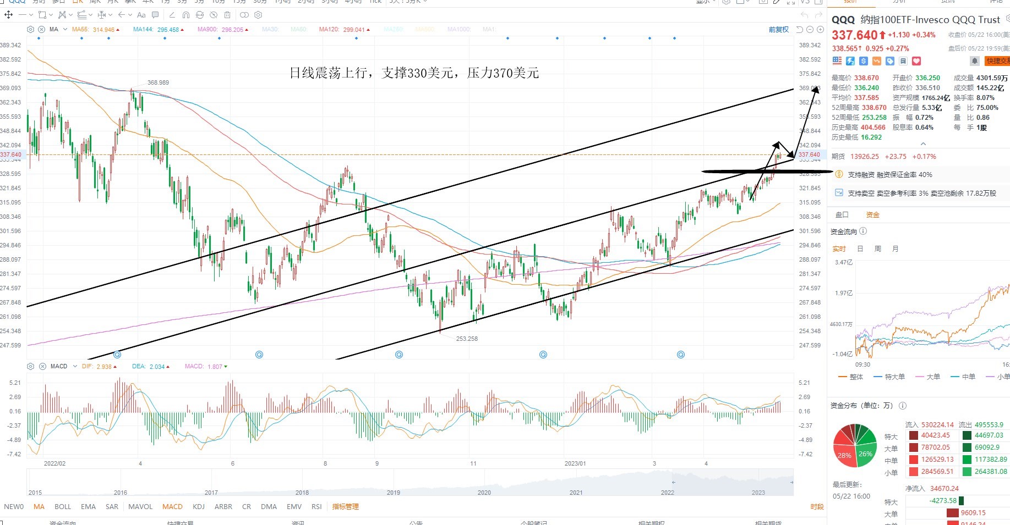Screen dimensions: 1010x525
Task: Select the Aa text annotation tool
Action: [x=141, y=15]
